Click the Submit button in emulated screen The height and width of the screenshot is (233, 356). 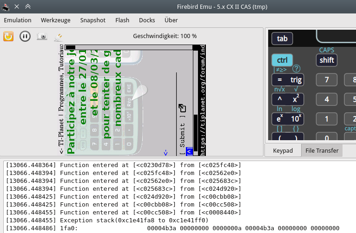pyautogui.click(x=182, y=135)
